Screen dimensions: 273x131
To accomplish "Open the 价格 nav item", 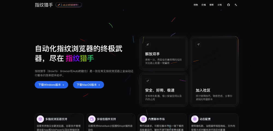I will pos(204,5).
